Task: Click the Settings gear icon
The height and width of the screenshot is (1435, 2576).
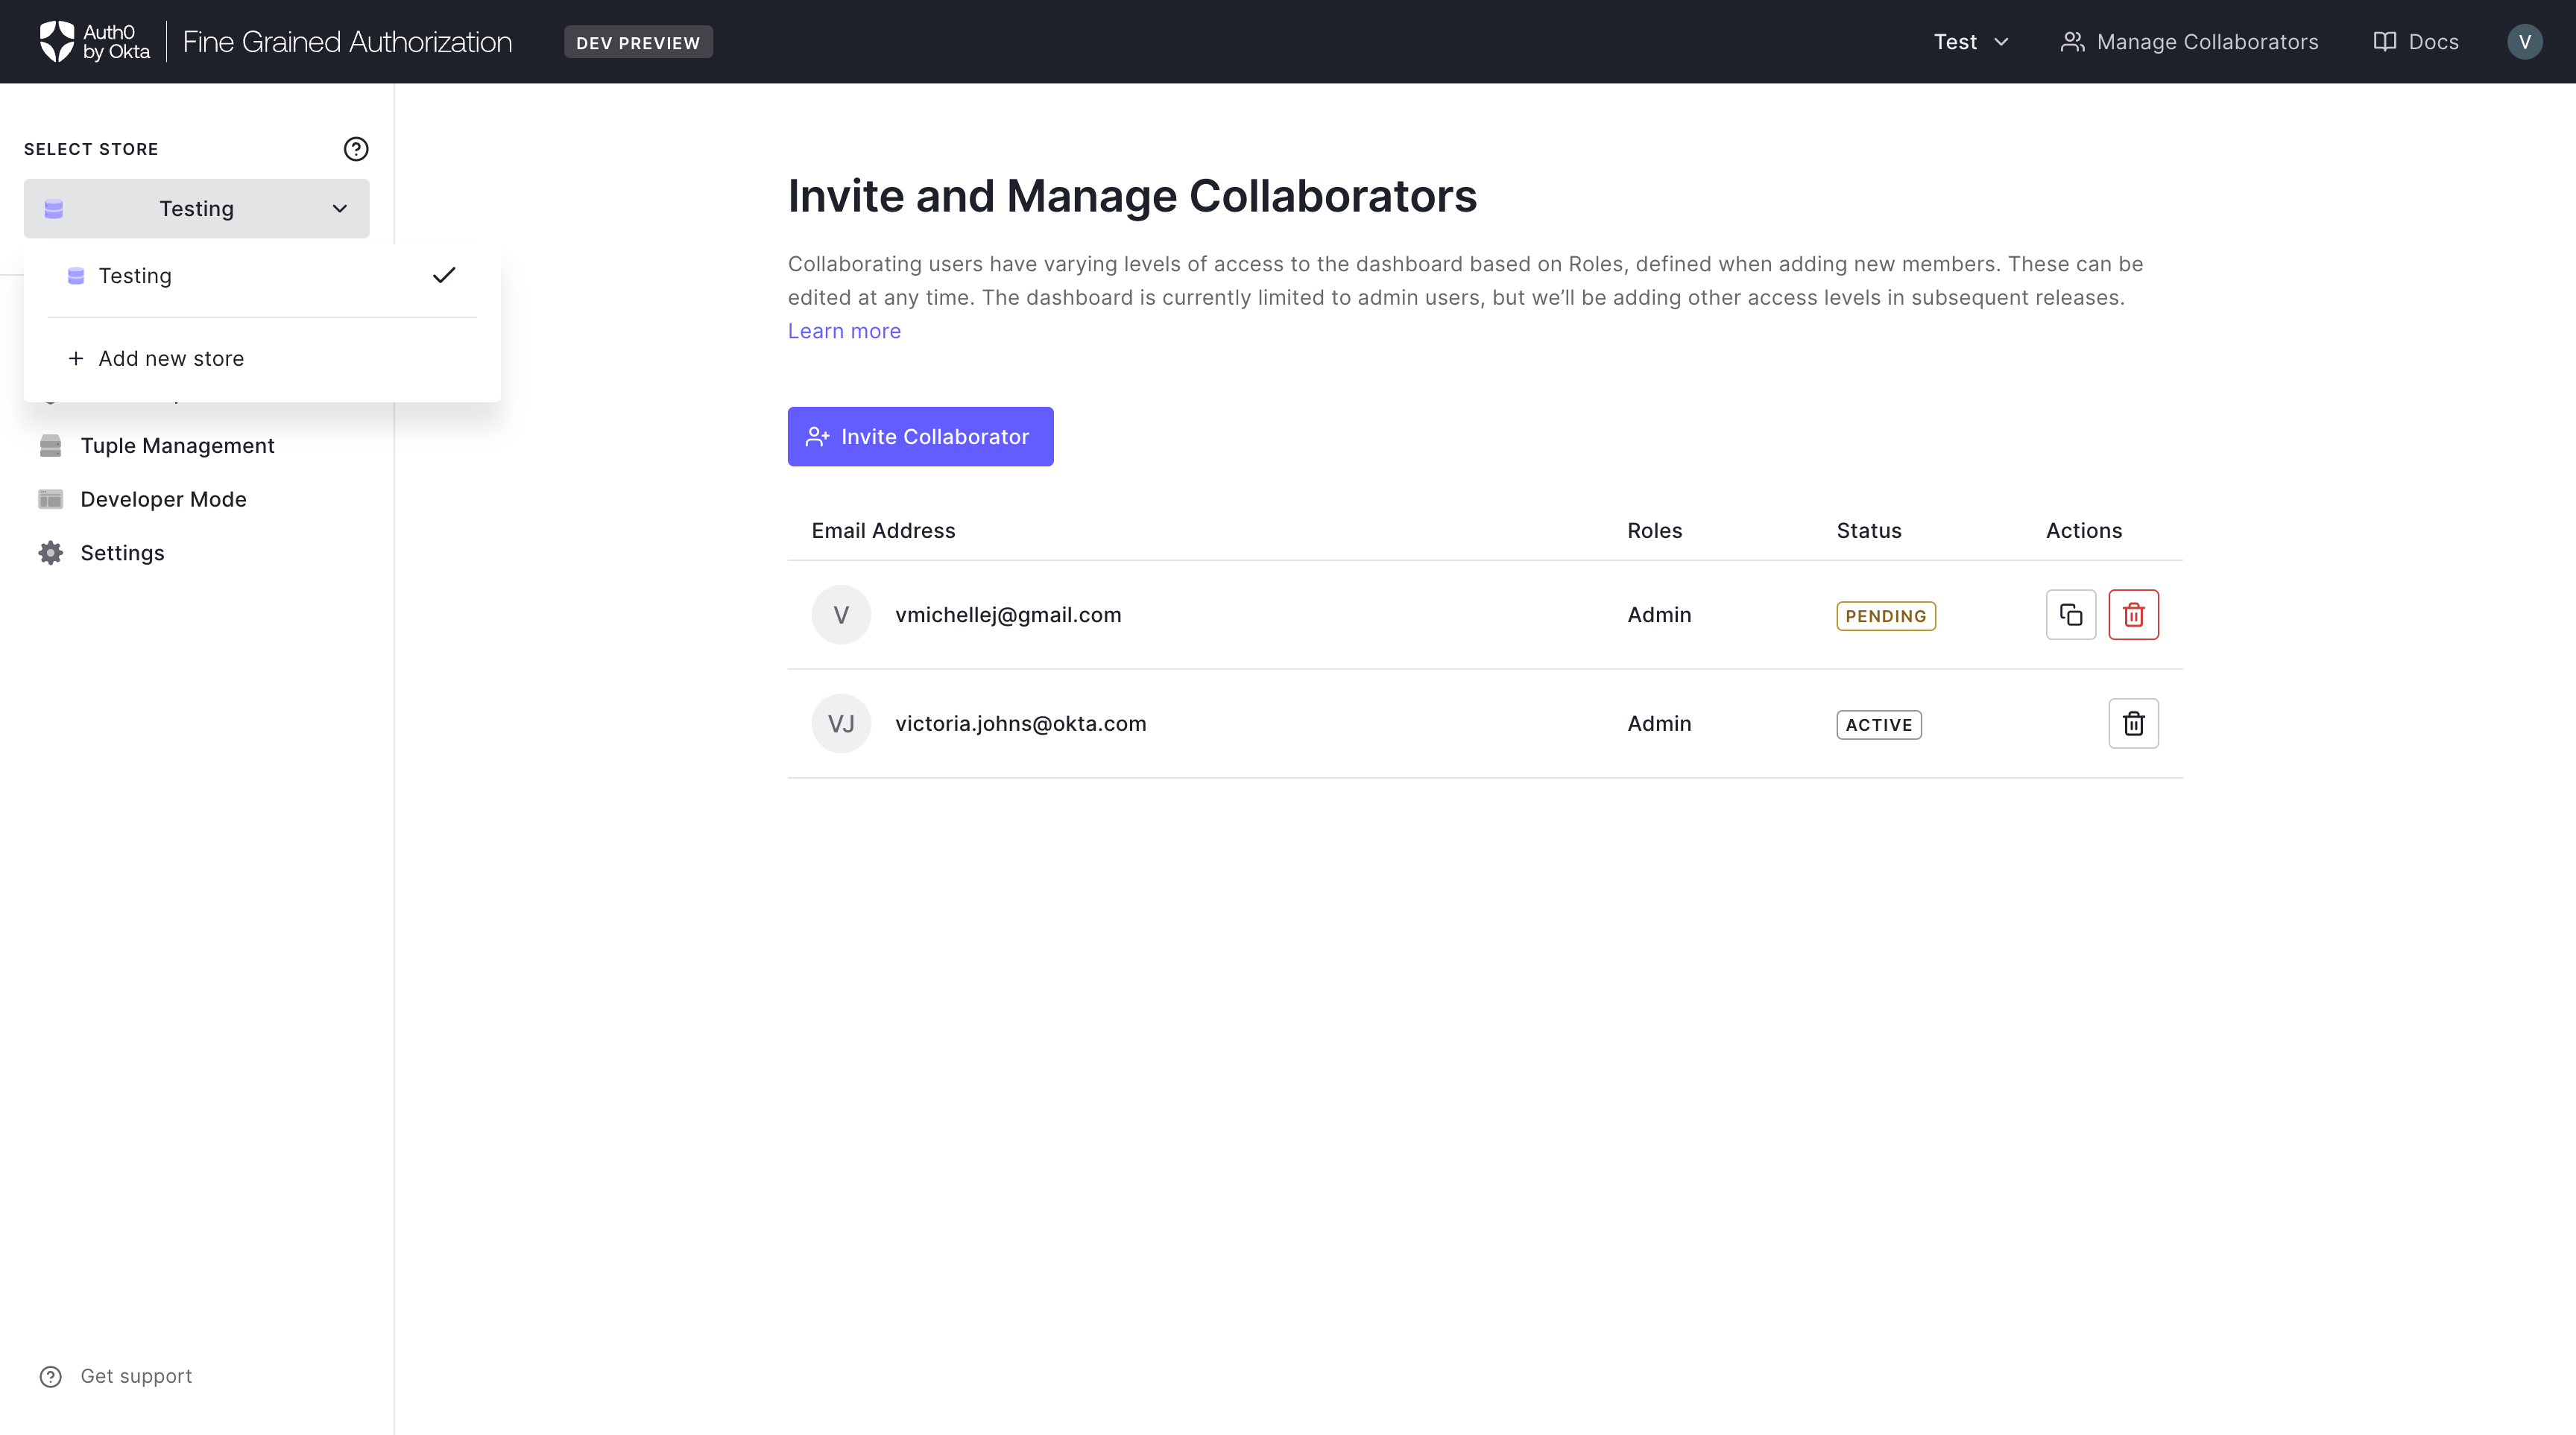Action: pyautogui.click(x=50, y=554)
